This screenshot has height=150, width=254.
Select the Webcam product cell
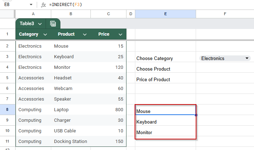point(71,89)
